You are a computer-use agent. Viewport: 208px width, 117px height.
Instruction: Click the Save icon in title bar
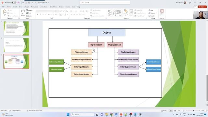(x=19, y=3)
